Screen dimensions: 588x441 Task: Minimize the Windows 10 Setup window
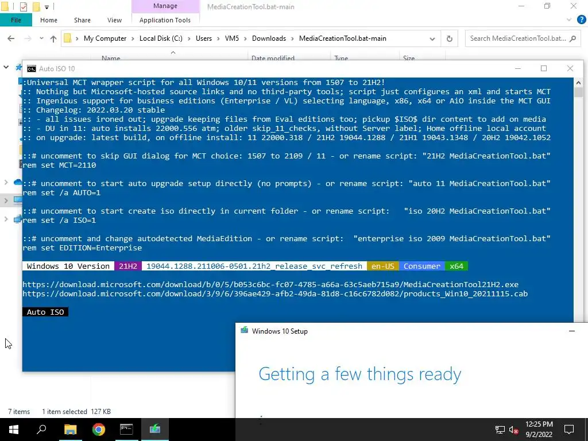point(571,331)
